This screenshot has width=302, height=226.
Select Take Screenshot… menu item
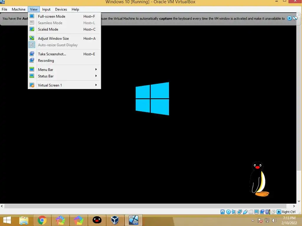click(x=65, y=54)
